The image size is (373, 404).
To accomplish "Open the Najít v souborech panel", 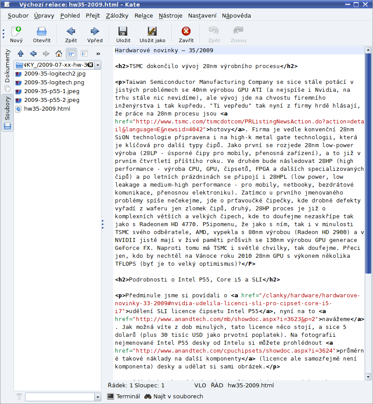I will [x=174, y=396].
